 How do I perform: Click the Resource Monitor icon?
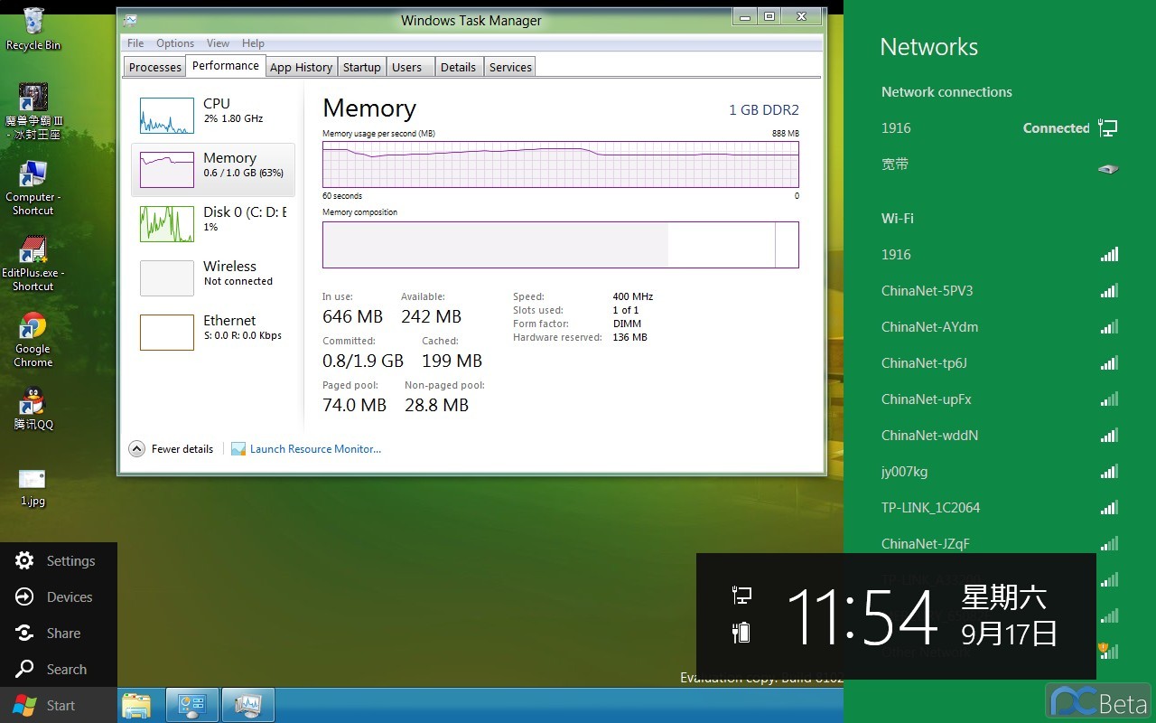point(238,448)
